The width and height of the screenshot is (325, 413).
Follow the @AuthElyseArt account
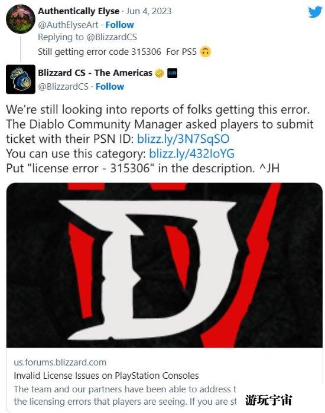(x=119, y=25)
